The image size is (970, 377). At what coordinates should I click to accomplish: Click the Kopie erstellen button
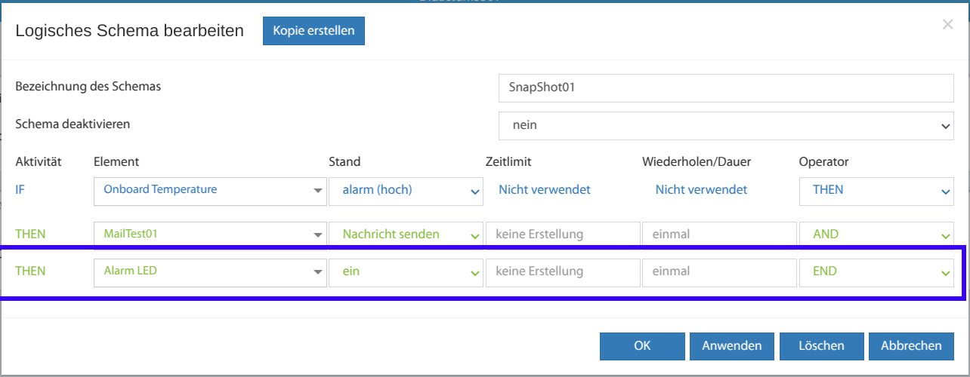[x=314, y=31]
